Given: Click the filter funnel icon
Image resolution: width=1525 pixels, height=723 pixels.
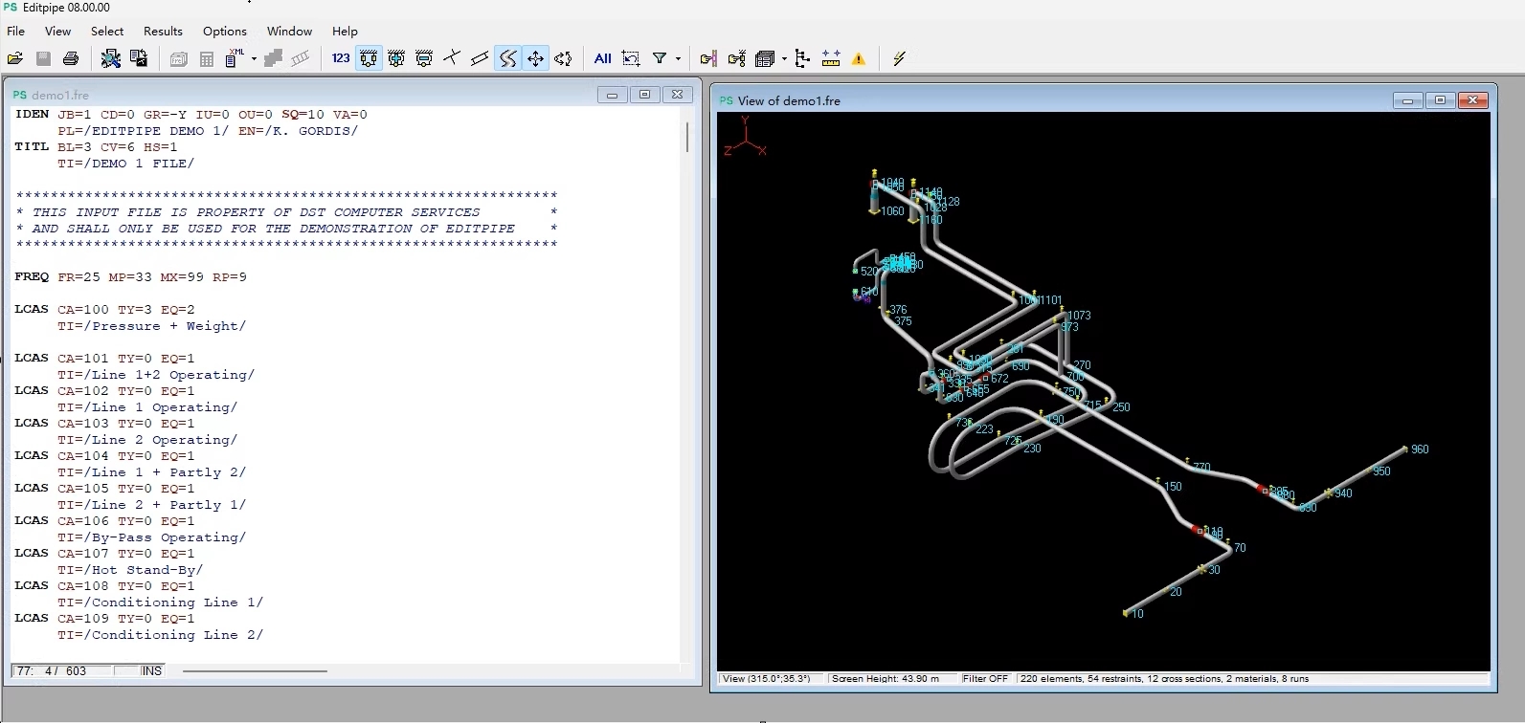Looking at the screenshot, I should pyautogui.click(x=660, y=58).
